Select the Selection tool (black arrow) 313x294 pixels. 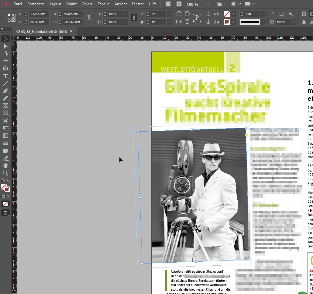tap(5, 39)
